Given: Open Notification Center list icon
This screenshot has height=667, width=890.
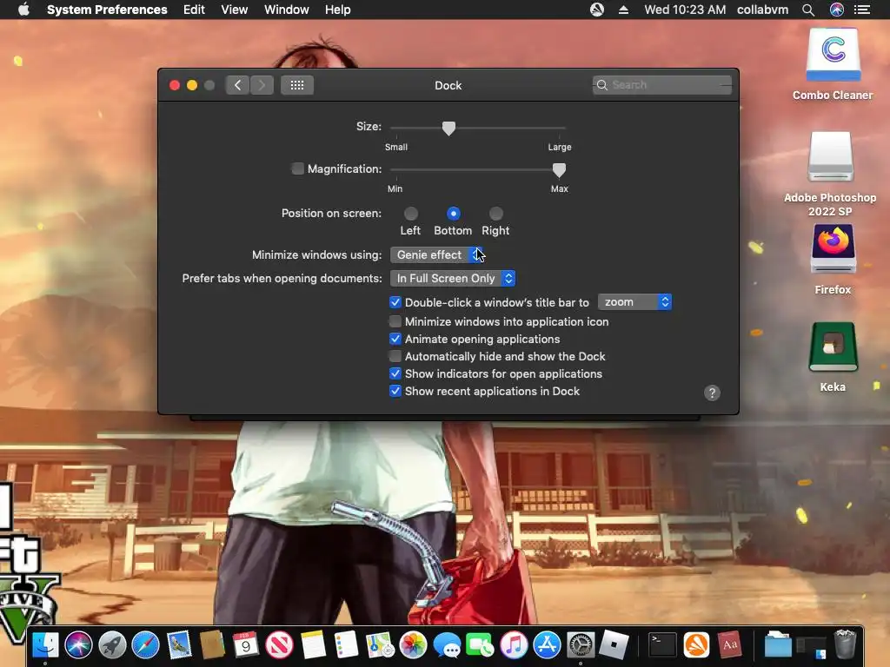Looking at the screenshot, I should point(862,10).
